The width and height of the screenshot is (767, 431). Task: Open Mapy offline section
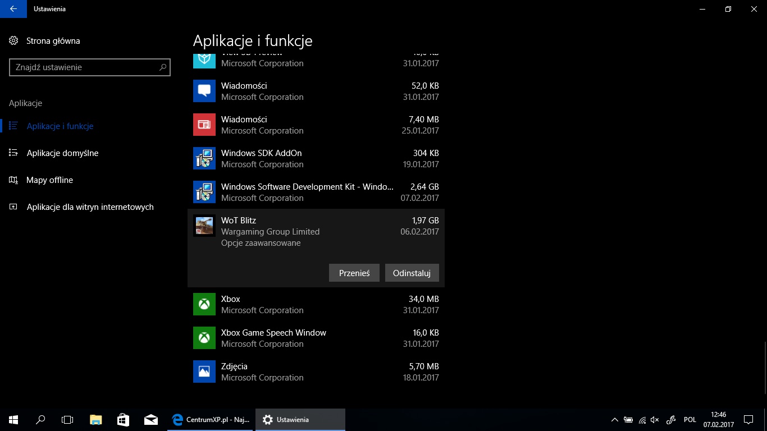pos(49,180)
